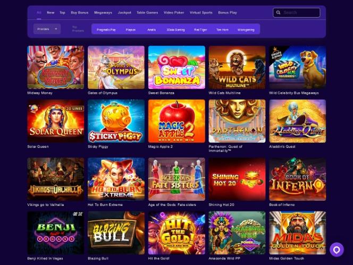Select the Jackpot tab
The height and width of the screenshot is (265, 353).
124,13
